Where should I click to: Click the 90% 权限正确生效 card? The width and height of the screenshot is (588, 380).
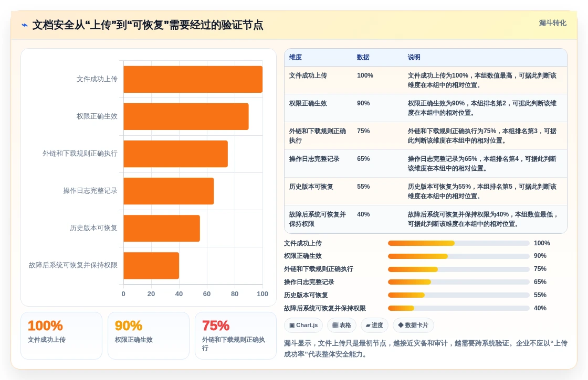(149, 336)
